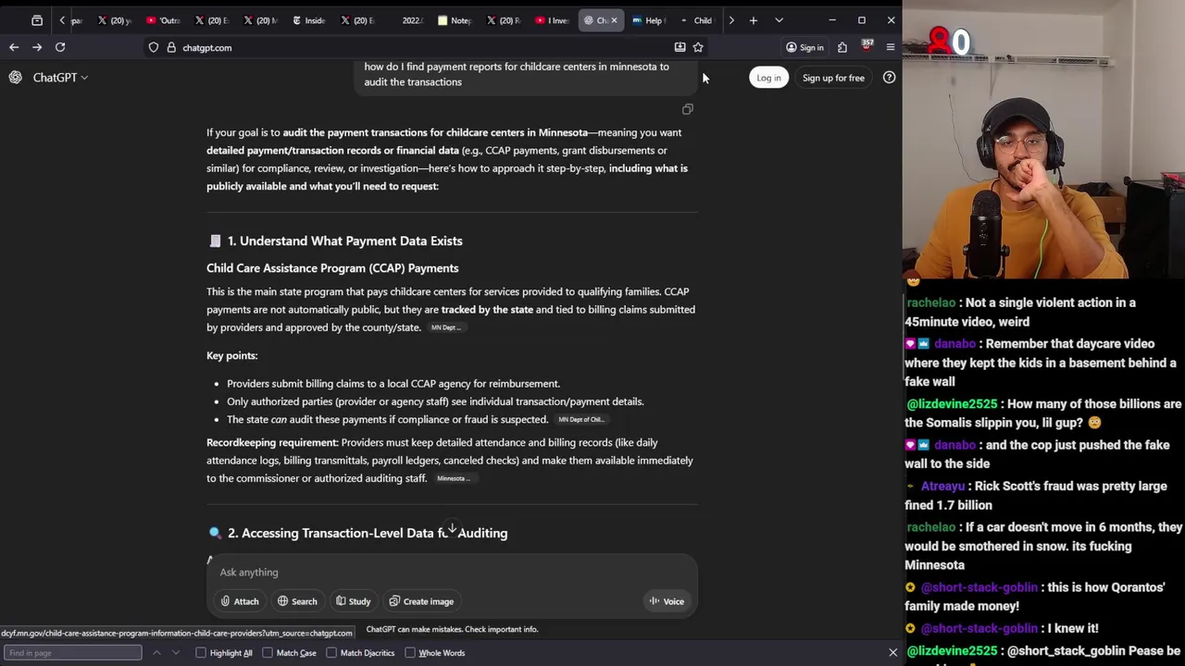Switch to the 'Outra' YouTube tab
This screenshot has width=1185, height=666.
pos(163,20)
